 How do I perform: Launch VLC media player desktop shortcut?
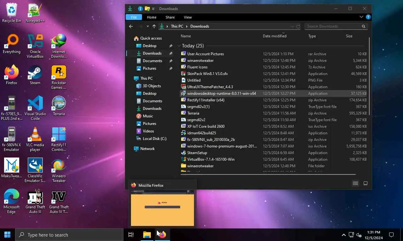(x=35, y=139)
